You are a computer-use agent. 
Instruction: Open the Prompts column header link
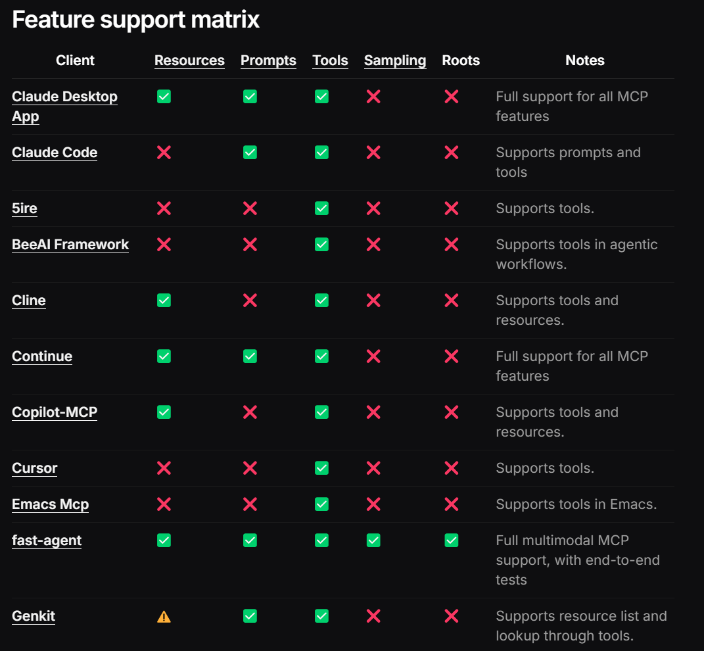(268, 60)
